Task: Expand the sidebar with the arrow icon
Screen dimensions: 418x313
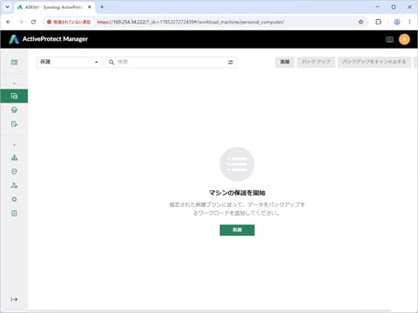Action: (14, 299)
